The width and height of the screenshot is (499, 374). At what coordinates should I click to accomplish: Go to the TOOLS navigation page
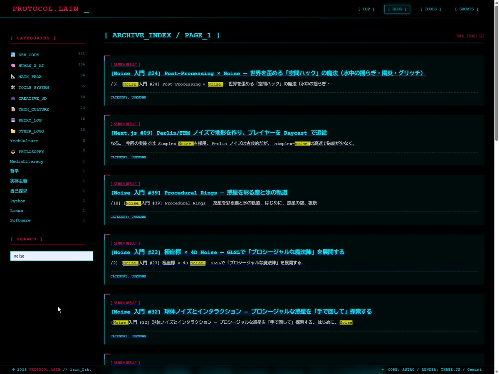[430, 9]
